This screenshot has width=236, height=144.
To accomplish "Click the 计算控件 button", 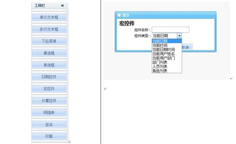I will (x=49, y=101).
